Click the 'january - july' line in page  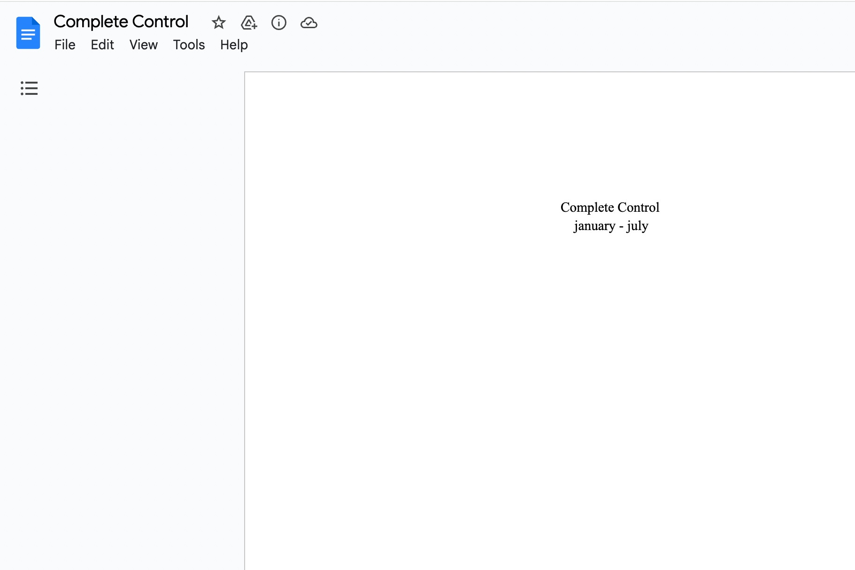click(x=611, y=226)
